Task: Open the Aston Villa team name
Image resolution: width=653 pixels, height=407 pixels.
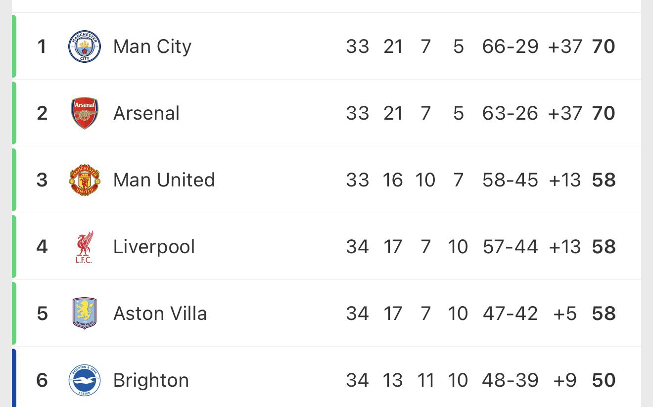Action: coord(160,314)
